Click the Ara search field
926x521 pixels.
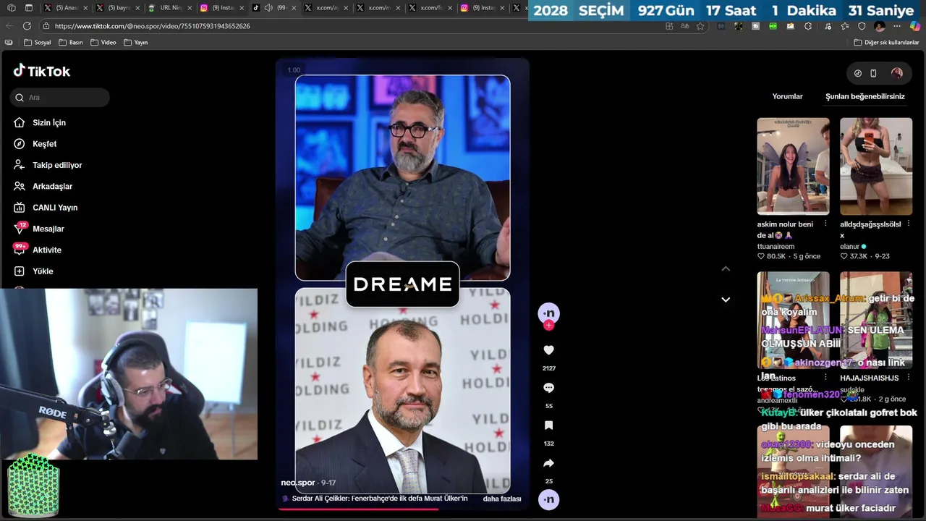[x=59, y=97]
